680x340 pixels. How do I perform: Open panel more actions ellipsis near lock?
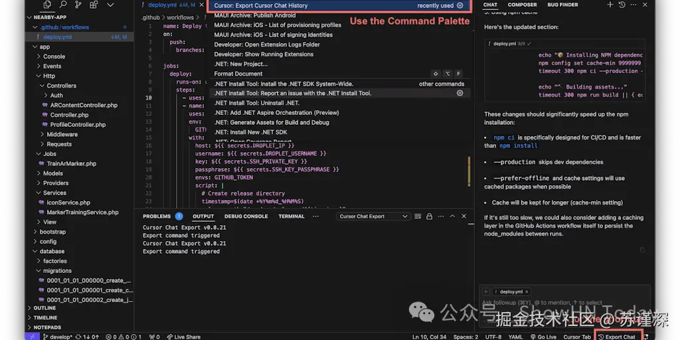pyautogui.click(x=441, y=216)
